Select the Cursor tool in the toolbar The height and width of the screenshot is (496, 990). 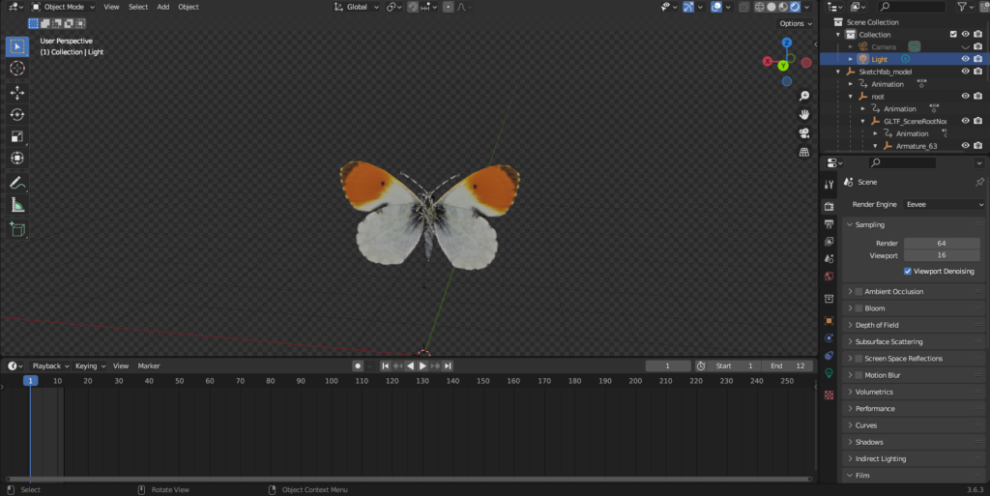pos(17,69)
